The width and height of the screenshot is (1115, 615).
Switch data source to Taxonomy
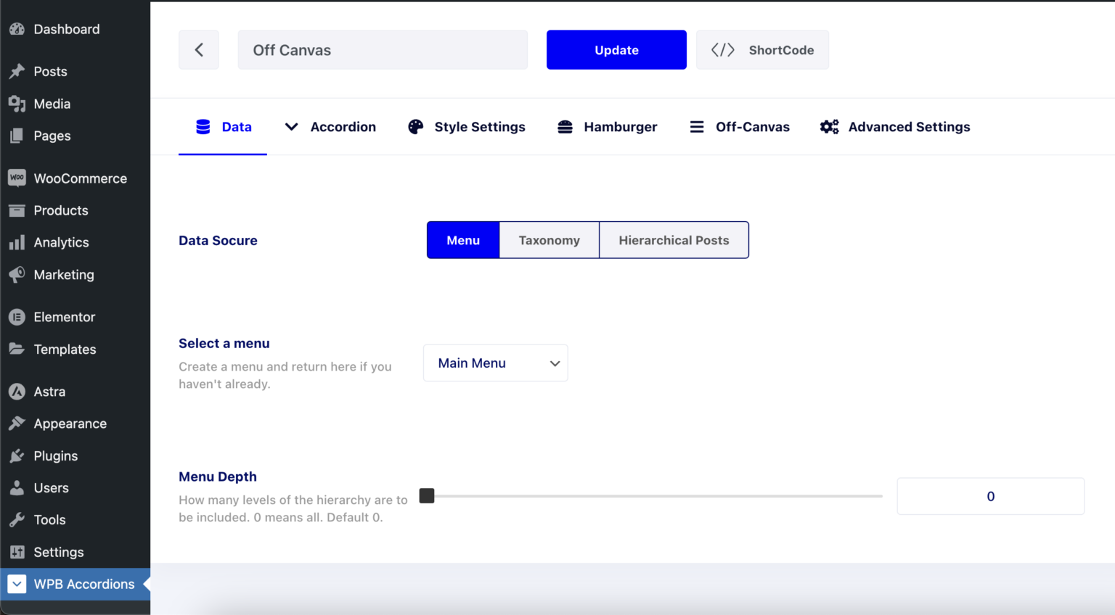pos(549,240)
